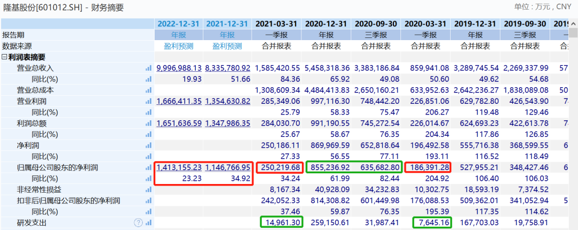
Task: Open chart icon for 利润总额 row
Action: pos(149,123)
